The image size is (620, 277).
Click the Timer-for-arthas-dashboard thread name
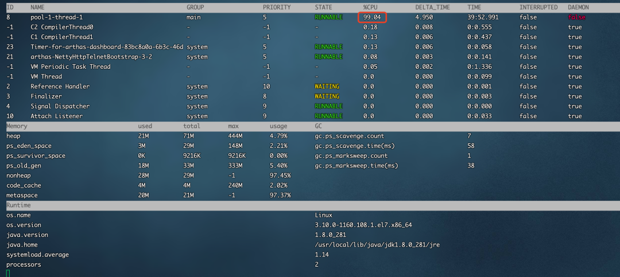pos(107,47)
